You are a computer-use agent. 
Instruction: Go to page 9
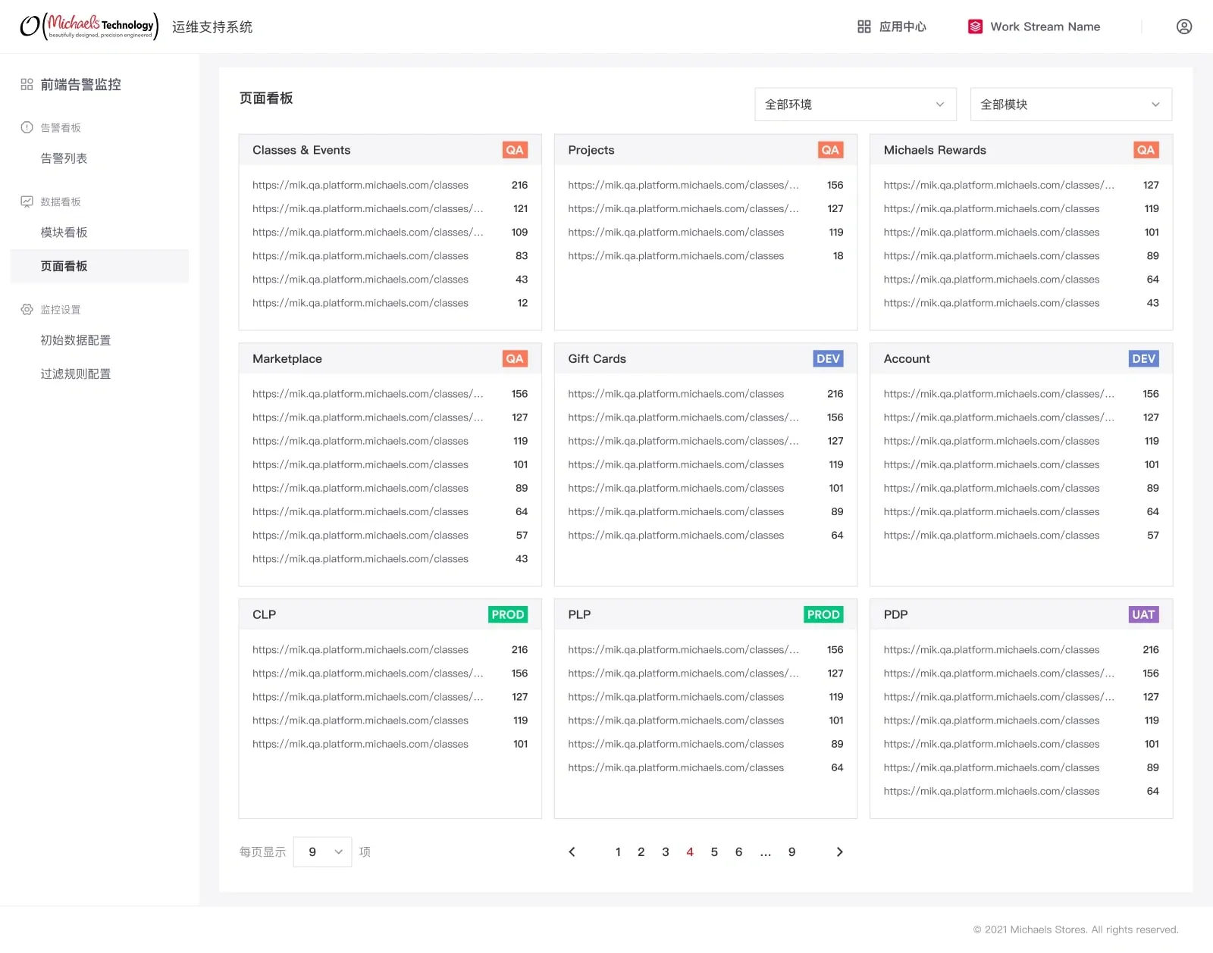click(x=791, y=851)
